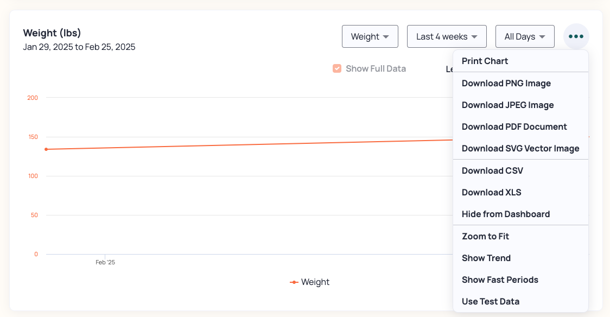Click Show Fast Periods entry
Viewport: 610px width, 317px height.
pos(500,280)
